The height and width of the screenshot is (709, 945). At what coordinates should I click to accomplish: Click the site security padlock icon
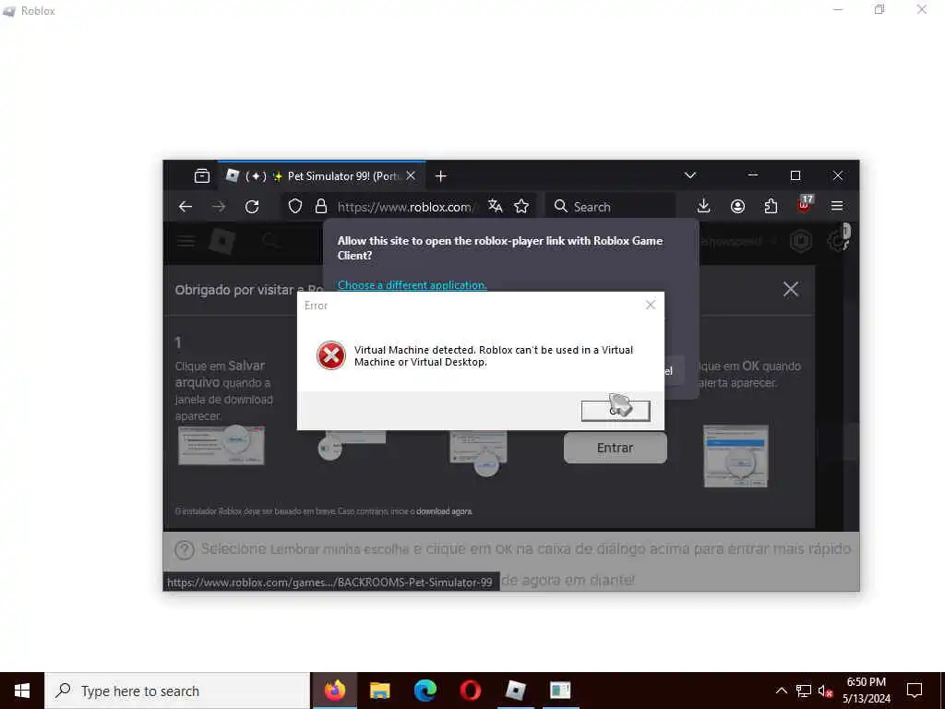click(321, 206)
